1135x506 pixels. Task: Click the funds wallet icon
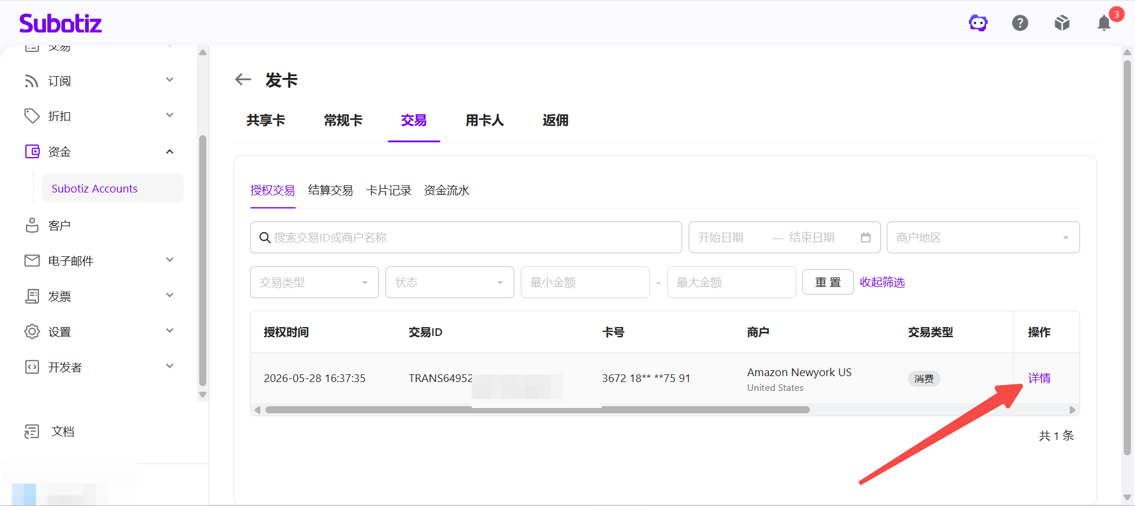pos(32,152)
